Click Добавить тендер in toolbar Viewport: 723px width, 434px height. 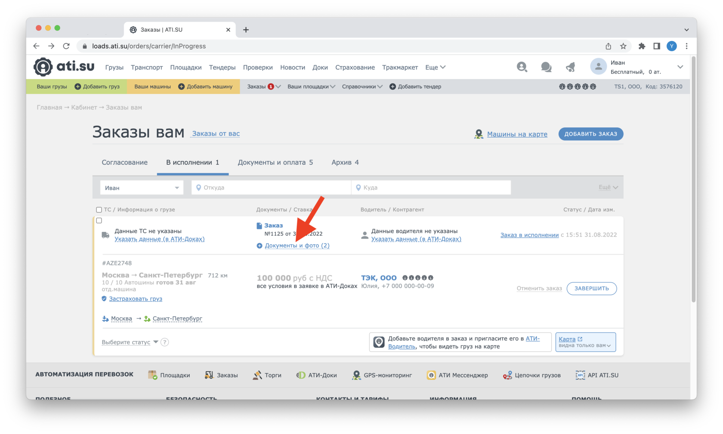(415, 86)
